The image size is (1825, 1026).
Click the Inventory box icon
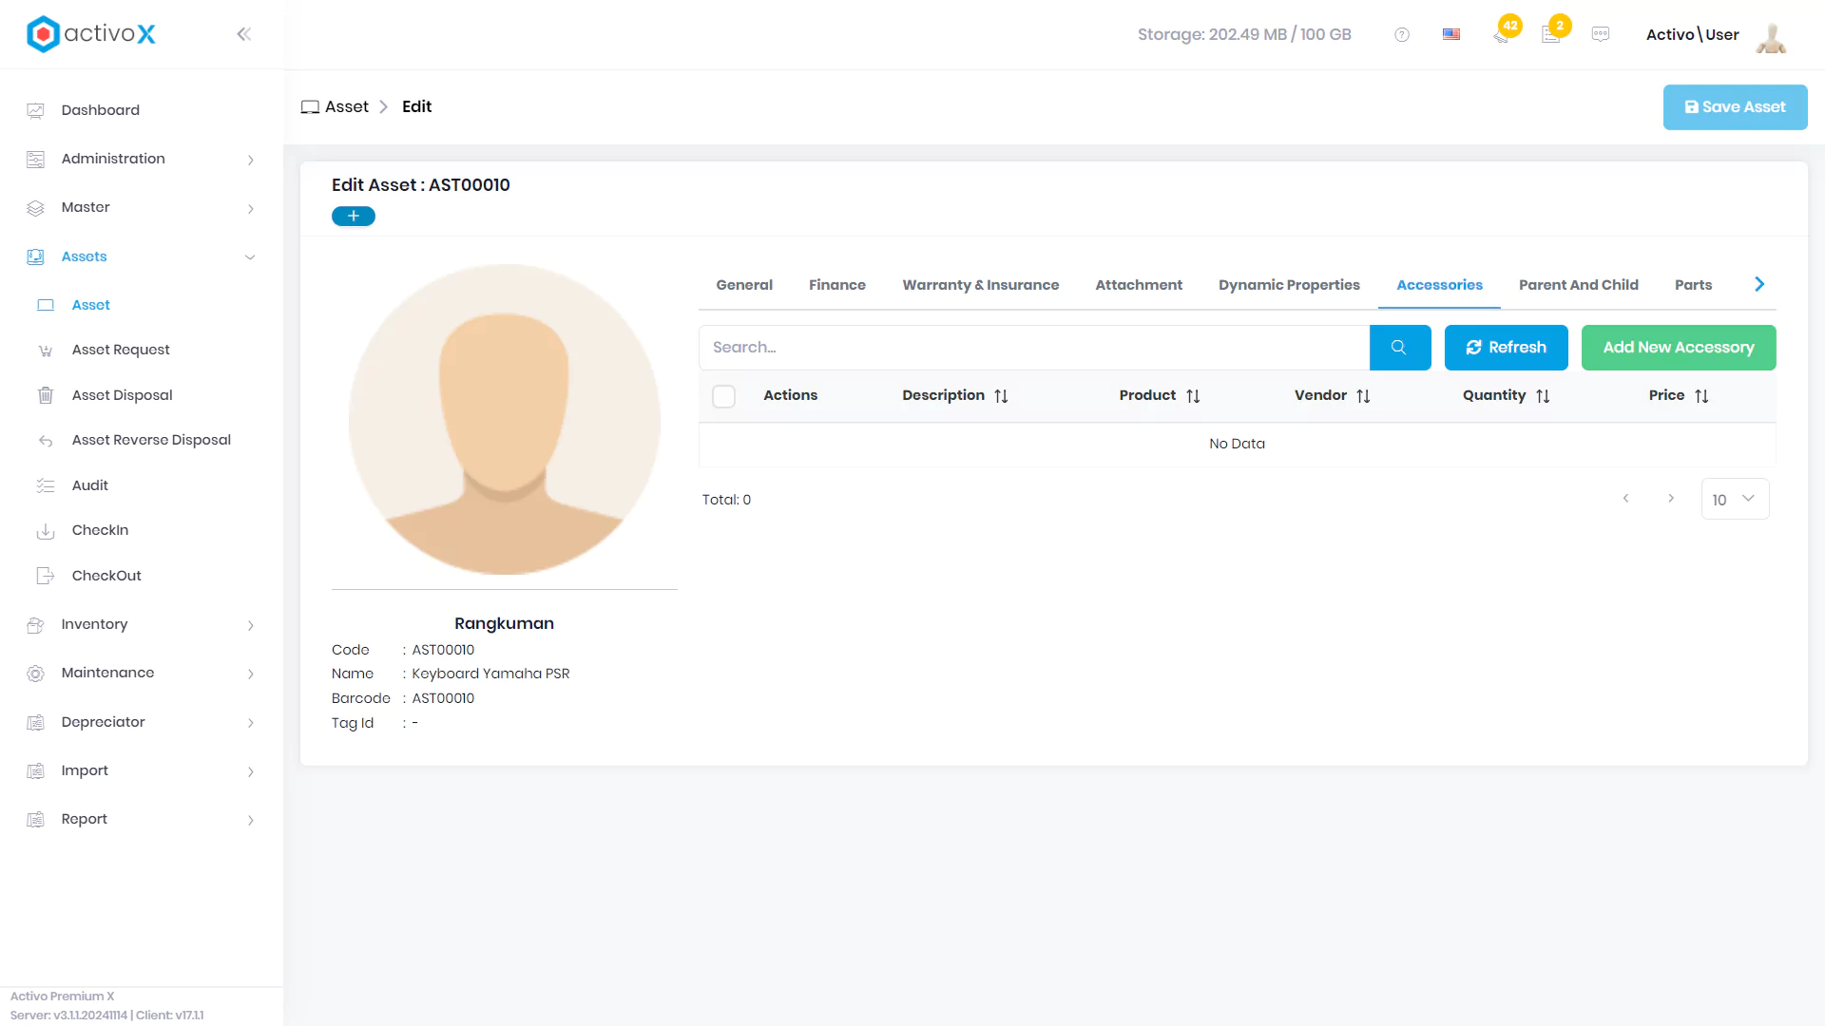click(36, 625)
